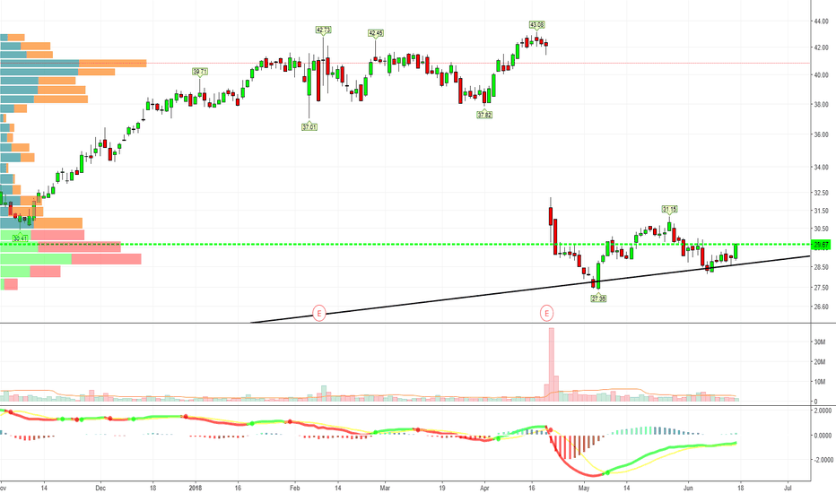Image resolution: width=836 pixels, height=493 pixels.
Task: Click the Dec date on time axis
Action: tap(100, 488)
